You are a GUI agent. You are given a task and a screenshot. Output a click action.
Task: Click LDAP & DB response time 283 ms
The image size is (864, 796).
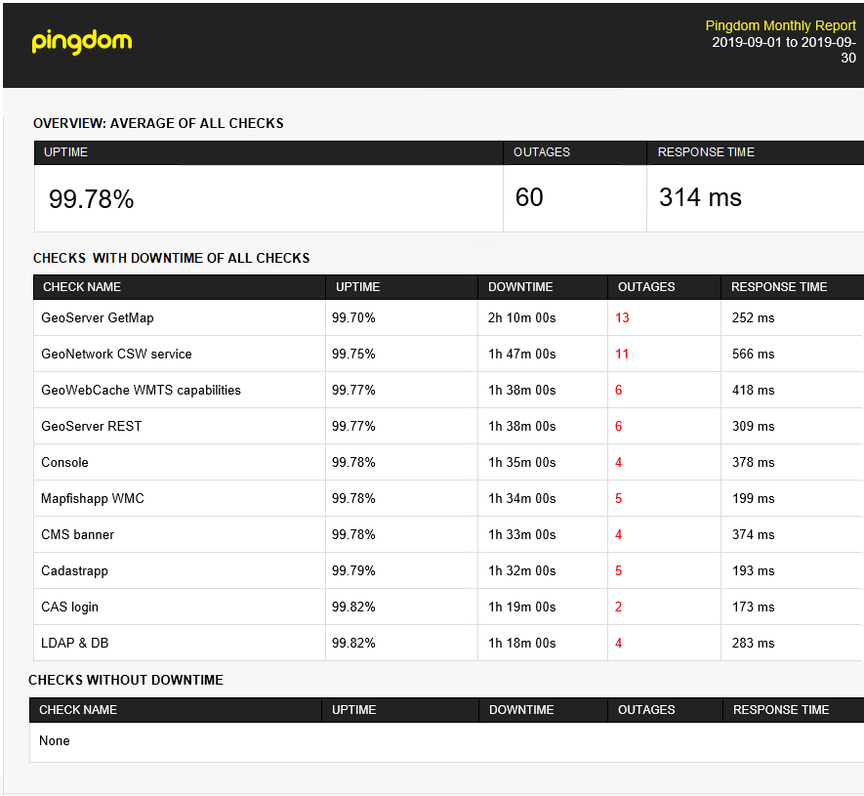coord(754,643)
